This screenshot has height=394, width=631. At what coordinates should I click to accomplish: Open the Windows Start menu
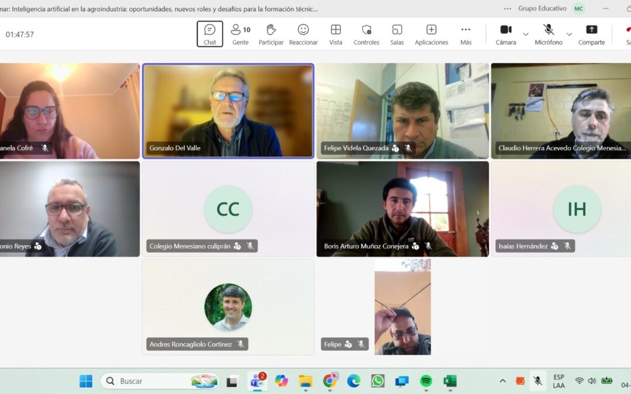(x=86, y=381)
